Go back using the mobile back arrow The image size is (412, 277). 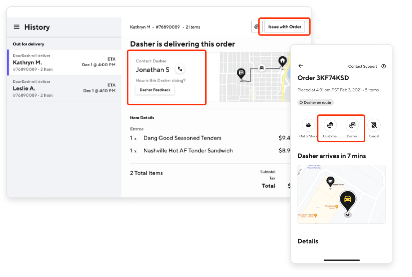coord(301,66)
